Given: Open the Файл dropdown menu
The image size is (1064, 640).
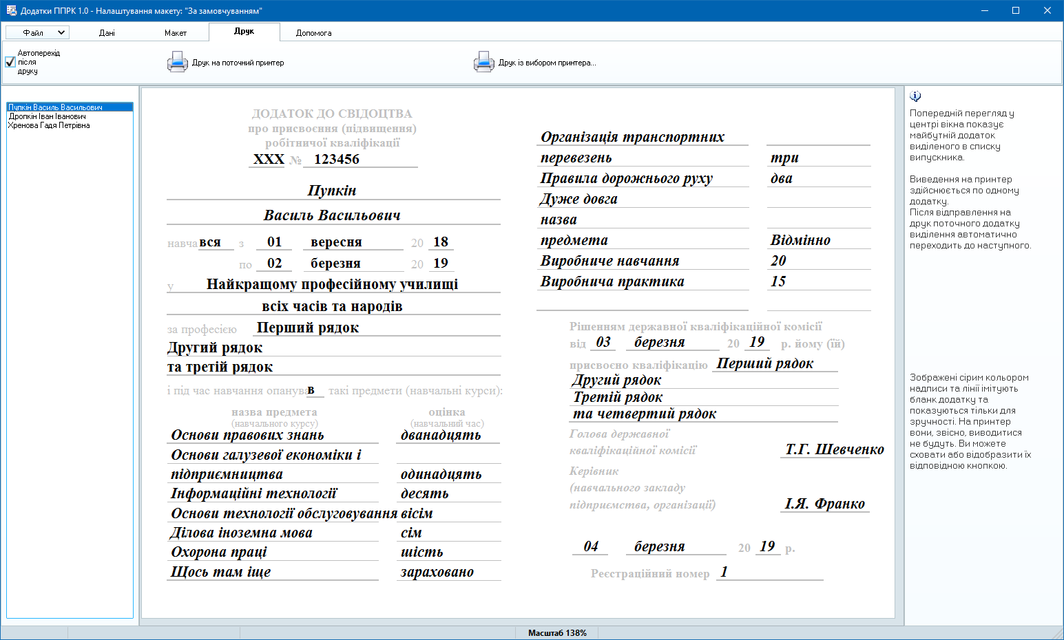Looking at the screenshot, I should pyautogui.click(x=37, y=32).
